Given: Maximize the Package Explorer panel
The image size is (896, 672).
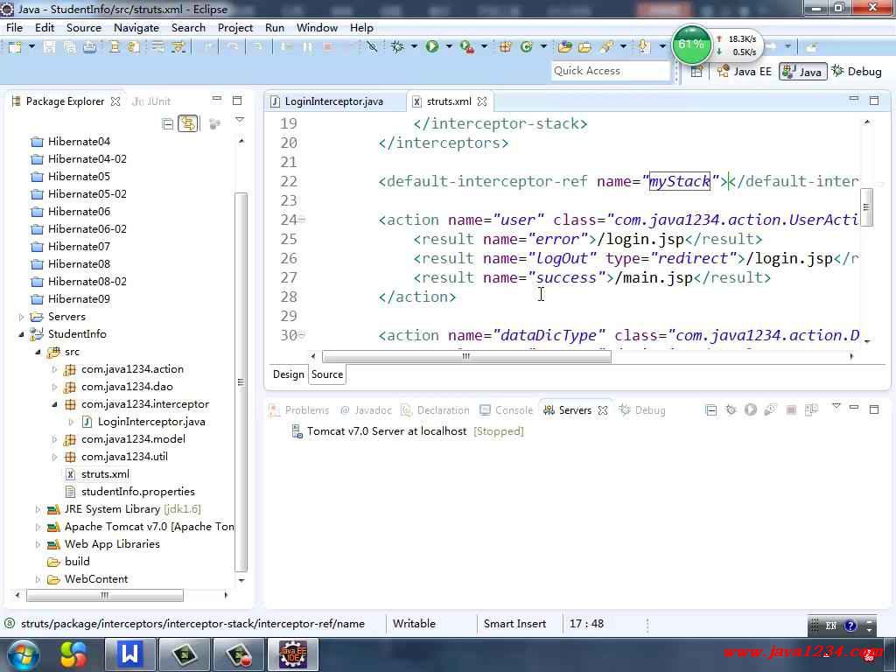Looking at the screenshot, I should 237,101.
